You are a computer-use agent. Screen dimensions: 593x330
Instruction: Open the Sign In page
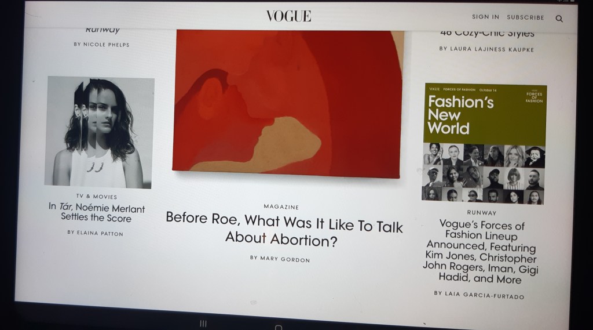tap(485, 17)
